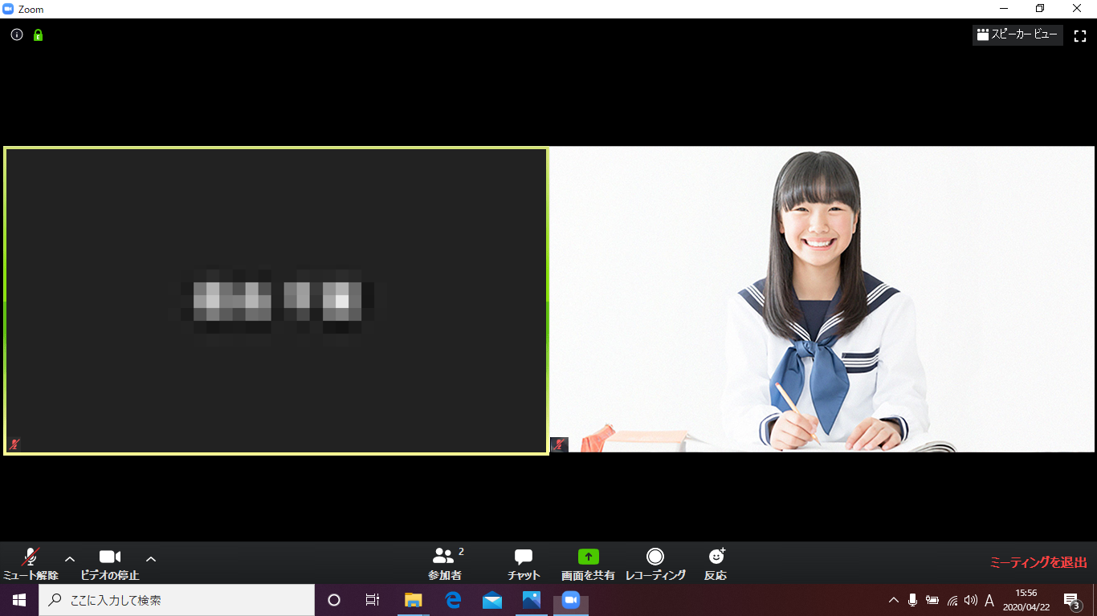The height and width of the screenshot is (616, 1097).
Task: Expand hidden system tray icons
Action: tap(893, 599)
